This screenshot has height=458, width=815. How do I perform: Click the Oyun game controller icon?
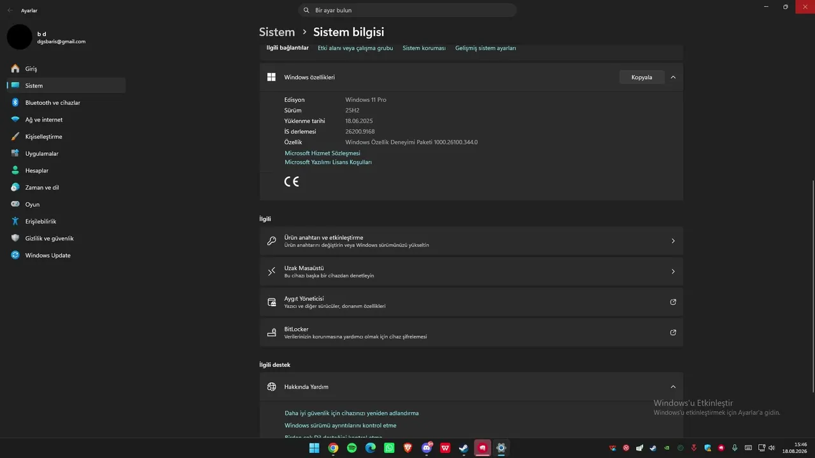(15, 204)
